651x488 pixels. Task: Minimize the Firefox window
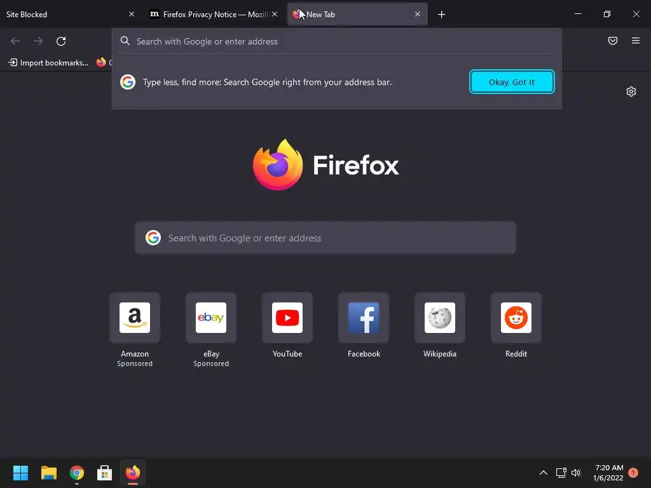(x=577, y=14)
